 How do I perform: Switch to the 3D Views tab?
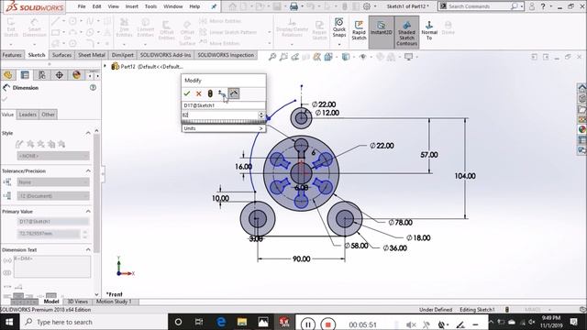point(77,302)
